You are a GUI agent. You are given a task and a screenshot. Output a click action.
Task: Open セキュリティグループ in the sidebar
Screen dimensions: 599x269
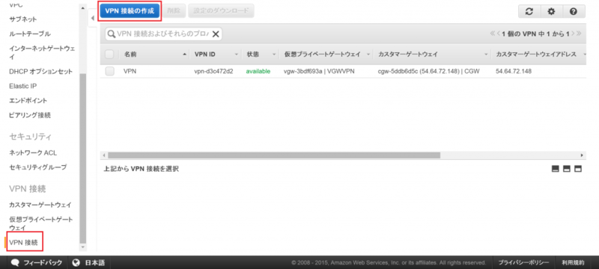(x=38, y=167)
